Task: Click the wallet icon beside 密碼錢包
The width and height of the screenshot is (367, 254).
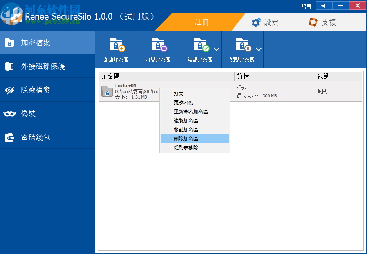Action: [x=9, y=137]
